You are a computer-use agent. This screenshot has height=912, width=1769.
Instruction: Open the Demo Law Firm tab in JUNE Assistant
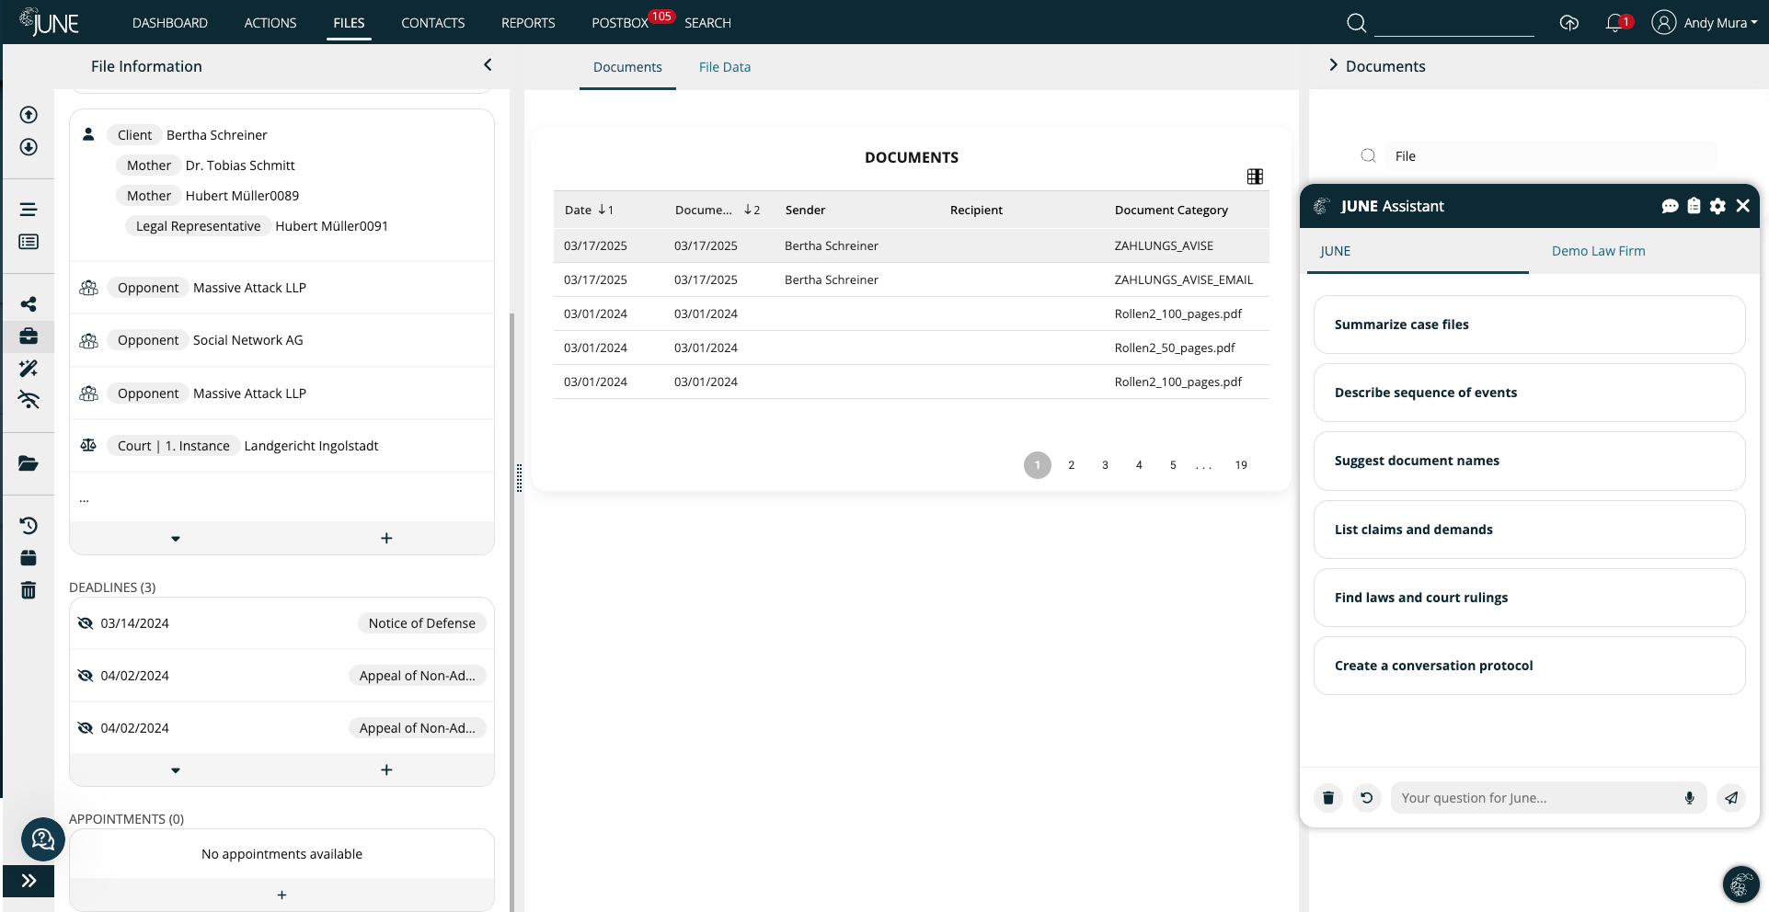pos(1598,251)
